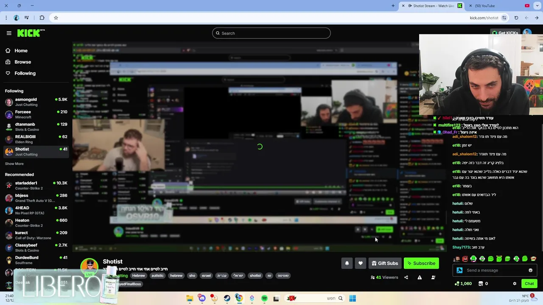543x305 pixels.
Task: Open Chrome from the taskbar
Action: [x=239, y=298]
